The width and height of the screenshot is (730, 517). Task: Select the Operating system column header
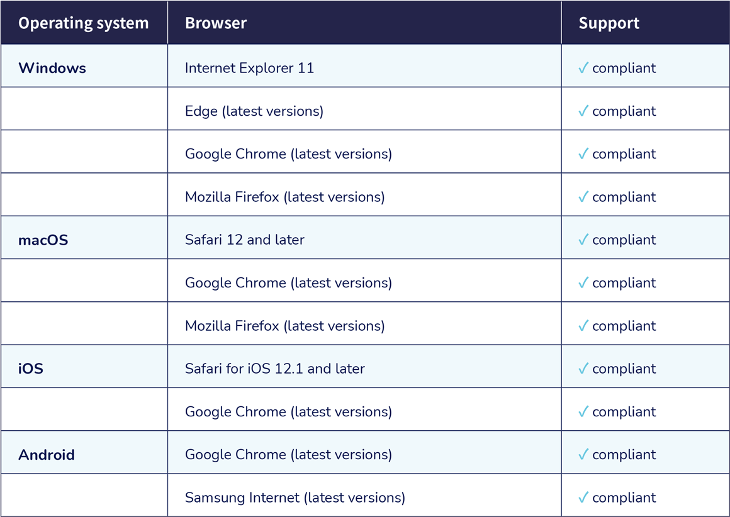pos(84,23)
